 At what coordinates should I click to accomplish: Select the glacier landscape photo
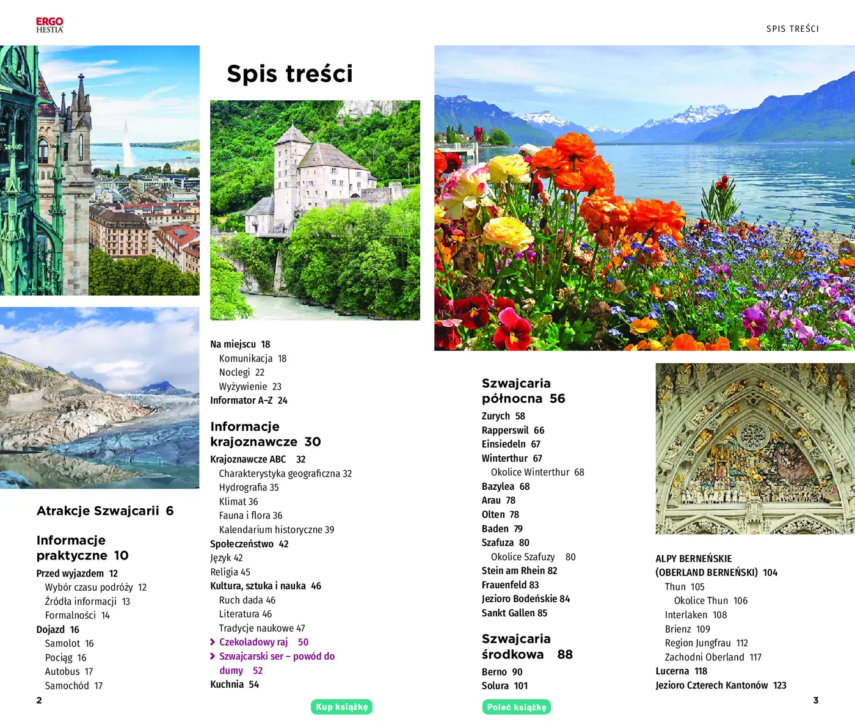[100, 398]
